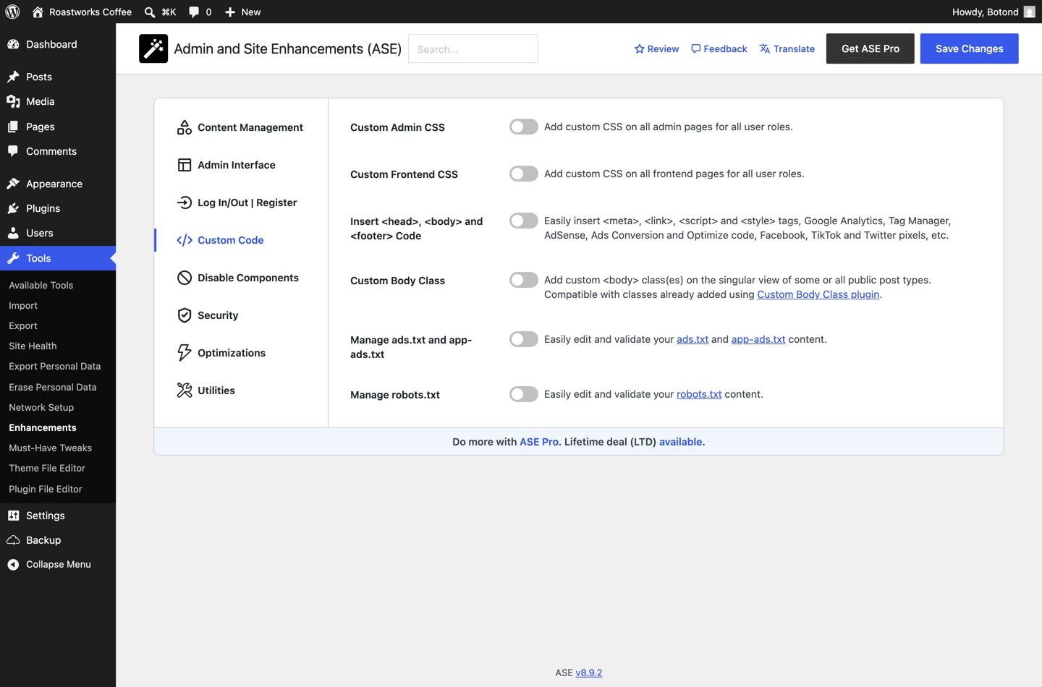
Task: Toggle Manage ads.txt and app-ads.txt on
Action: [523, 339]
